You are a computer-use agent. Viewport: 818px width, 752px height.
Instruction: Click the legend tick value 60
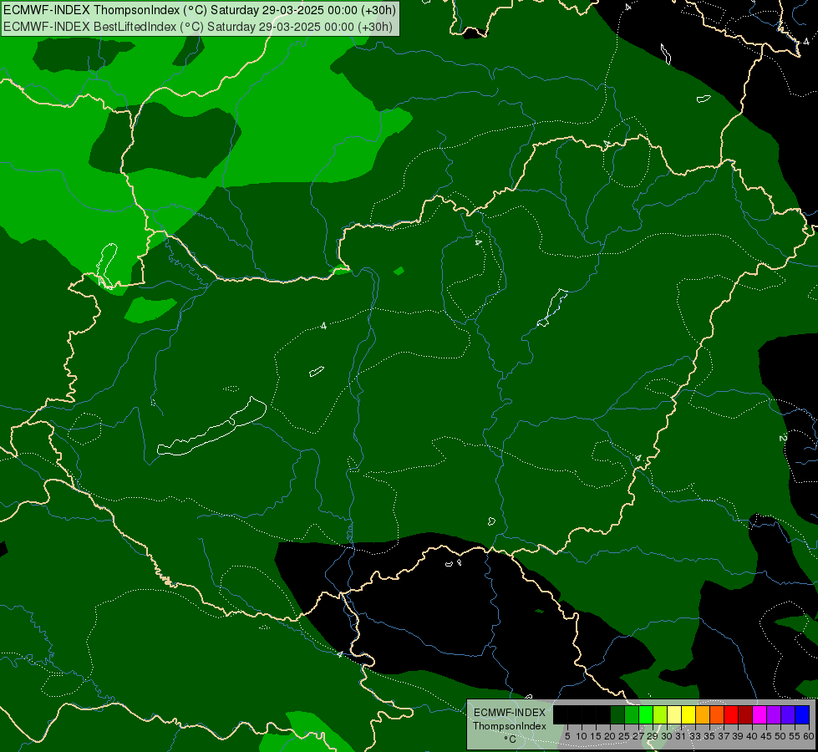click(x=809, y=736)
